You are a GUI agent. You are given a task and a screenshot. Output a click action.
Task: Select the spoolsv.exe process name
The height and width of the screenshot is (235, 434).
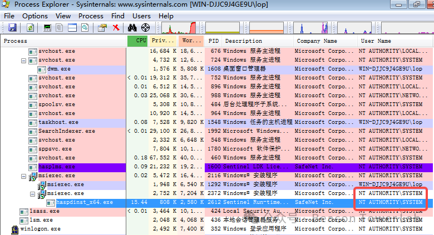click(x=57, y=104)
